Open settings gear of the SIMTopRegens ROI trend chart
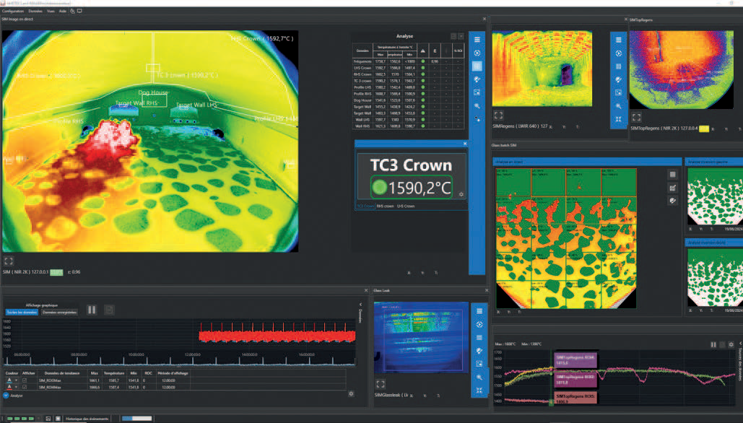This screenshot has width=743, height=423. point(731,345)
